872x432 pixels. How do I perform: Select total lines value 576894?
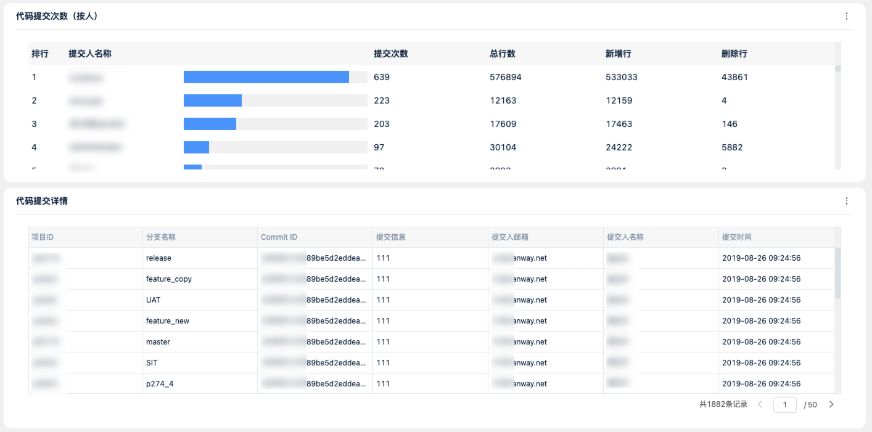[506, 77]
